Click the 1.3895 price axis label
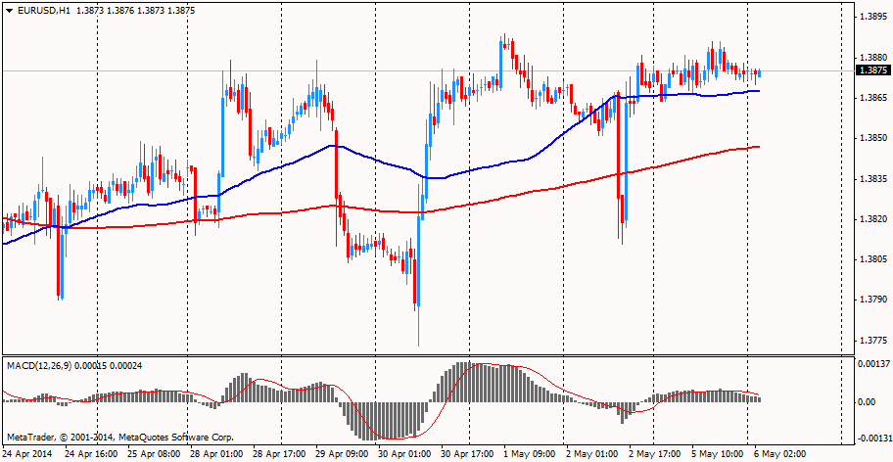 [x=871, y=17]
